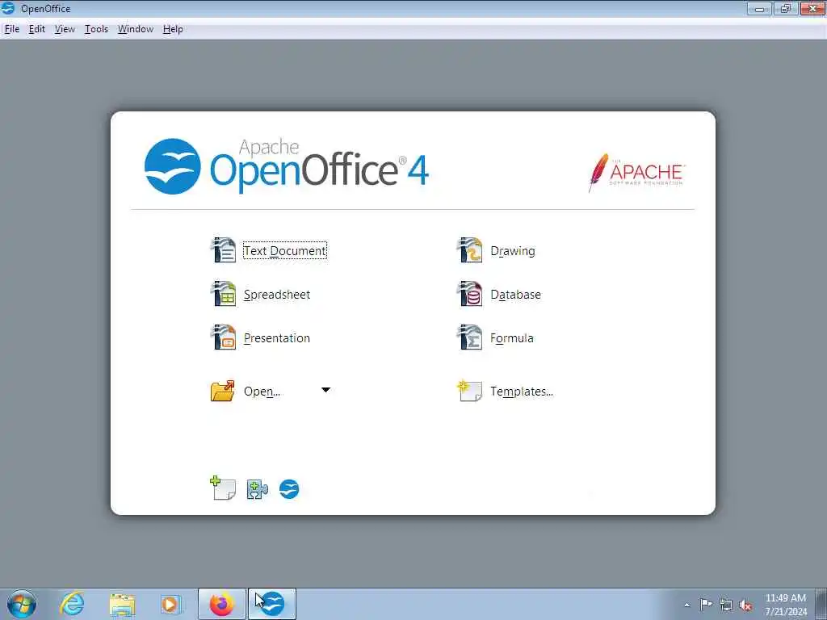The image size is (827, 620).
Task: Create a new Drawing
Action: pyautogui.click(x=513, y=251)
